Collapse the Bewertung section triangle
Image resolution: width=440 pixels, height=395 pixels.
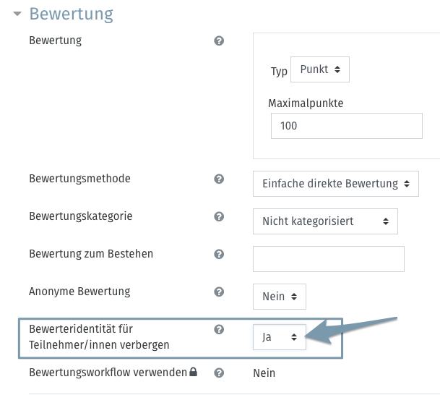17,14
